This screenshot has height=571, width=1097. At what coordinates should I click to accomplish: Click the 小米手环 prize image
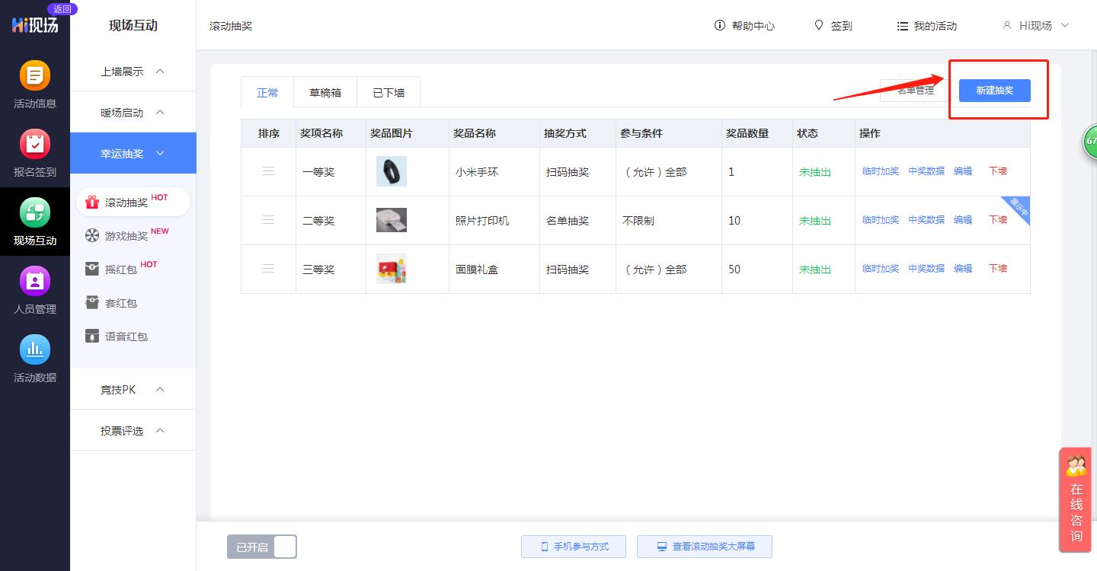tap(391, 171)
